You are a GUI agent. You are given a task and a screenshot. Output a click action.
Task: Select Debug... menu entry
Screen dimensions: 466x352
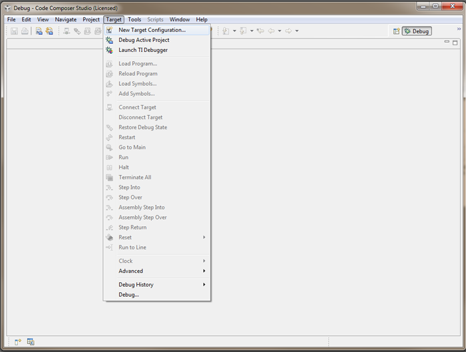(128, 294)
